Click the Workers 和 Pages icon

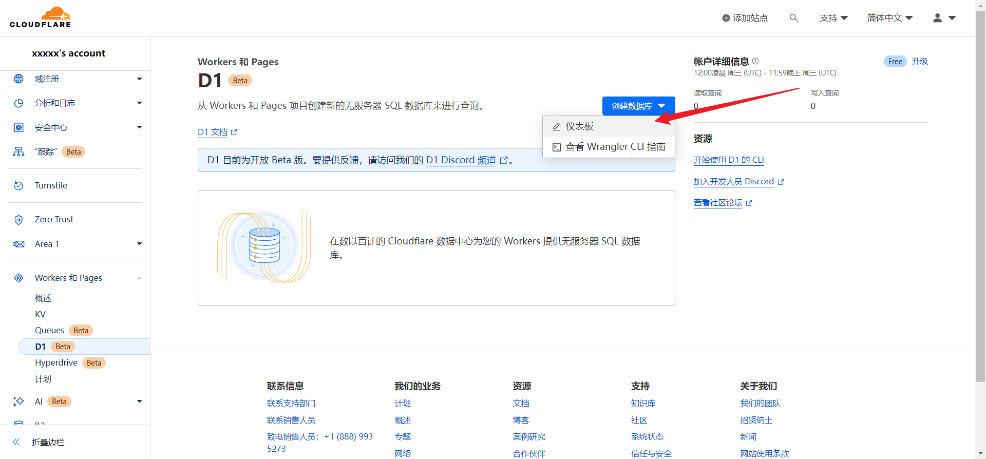pyautogui.click(x=18, y=278)
